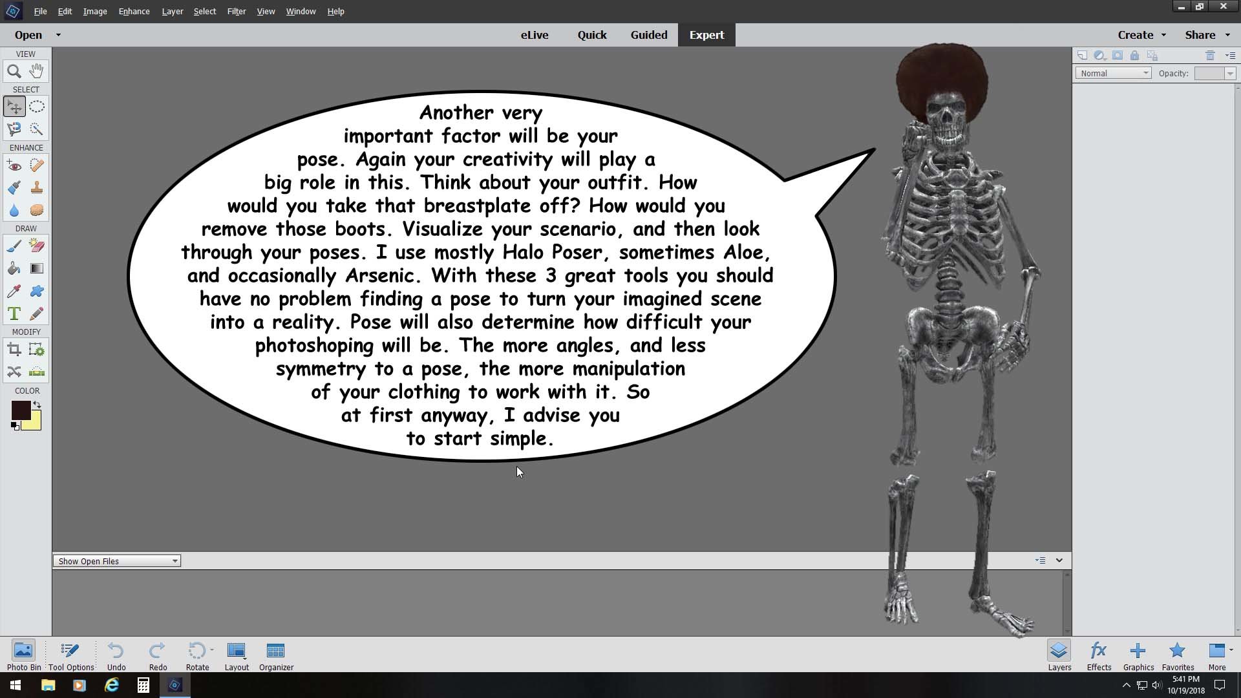This screenshot has height=698, width=1241.
Task: Toggle the Photo Bin panel
Action: pyautogui.click(x=24, y=655)
